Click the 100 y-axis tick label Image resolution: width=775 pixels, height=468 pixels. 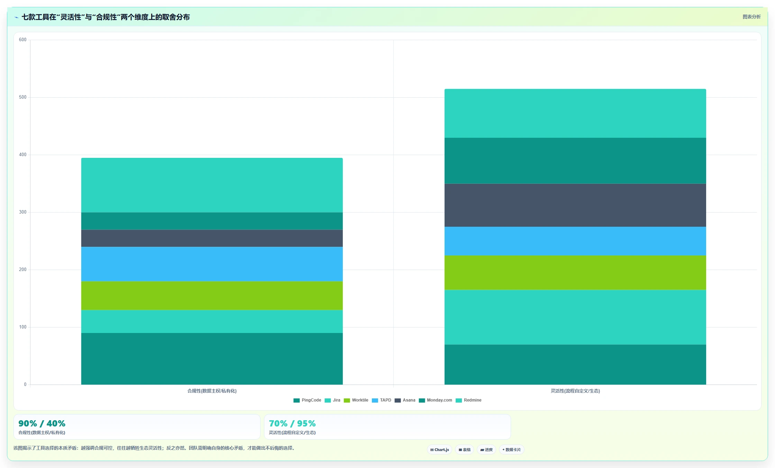(23, 327)
